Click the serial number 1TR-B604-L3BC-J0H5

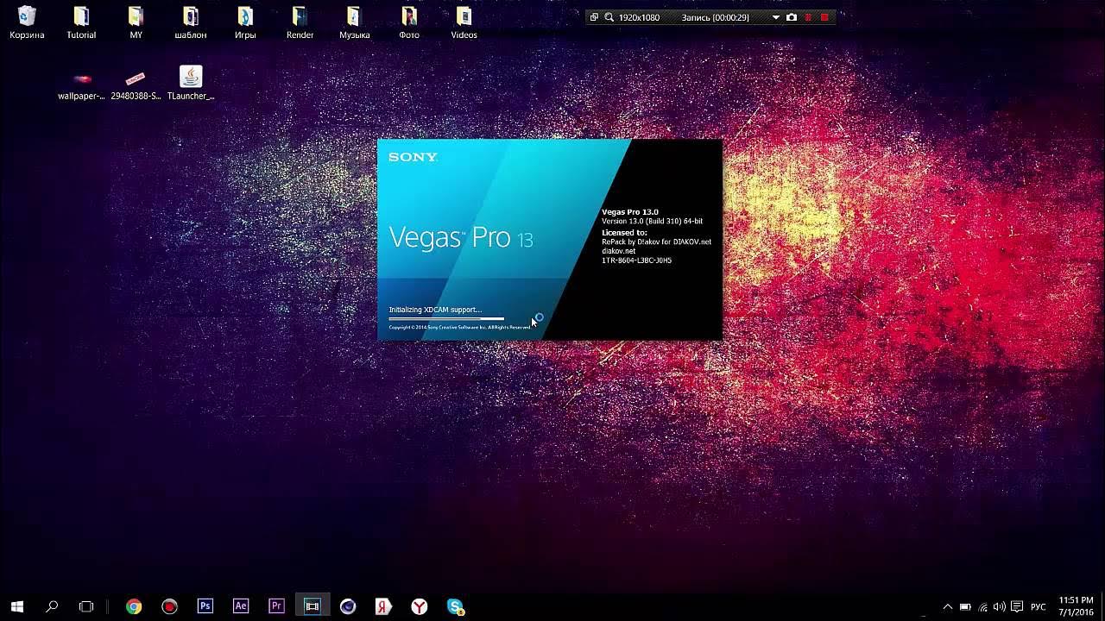point(636,260)
